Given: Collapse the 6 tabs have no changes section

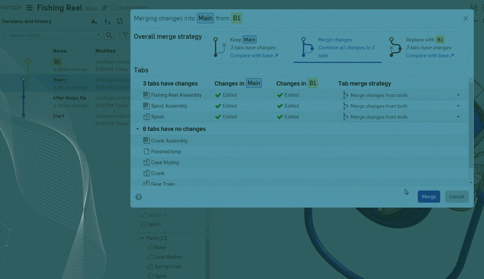Looking at the screenshot, I should [x=138, y=129].
